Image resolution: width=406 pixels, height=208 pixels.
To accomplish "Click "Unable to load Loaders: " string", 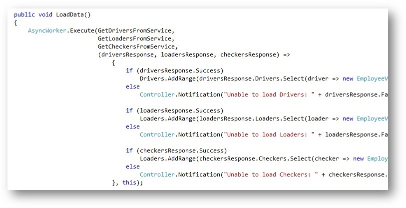I will pyautogui.click(x=269, y=134).
